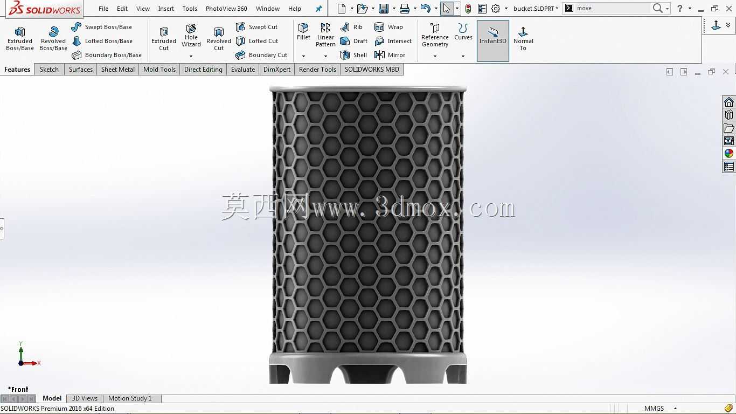This screenshot has width=736, height=414.
Task: Open the Custom Properties task pane
Action: click(x=729, y=167)
